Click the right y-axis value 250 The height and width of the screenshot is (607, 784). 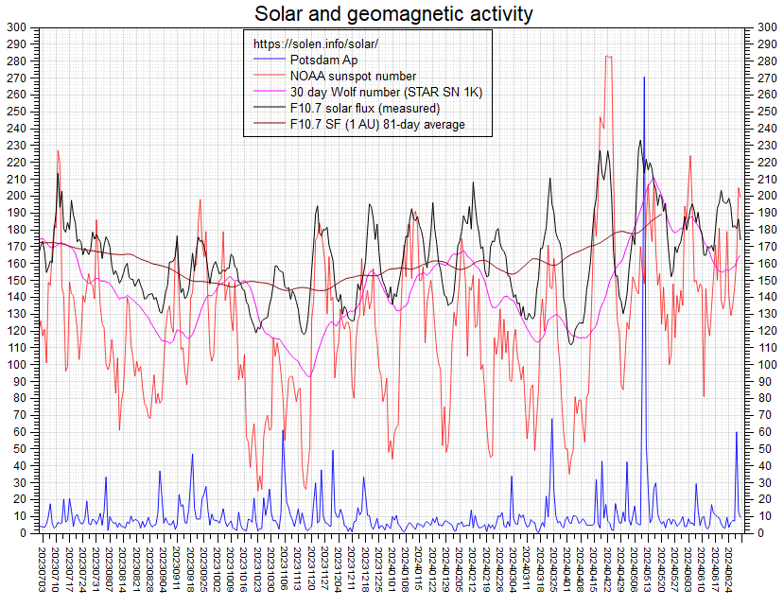coord(768,112)
